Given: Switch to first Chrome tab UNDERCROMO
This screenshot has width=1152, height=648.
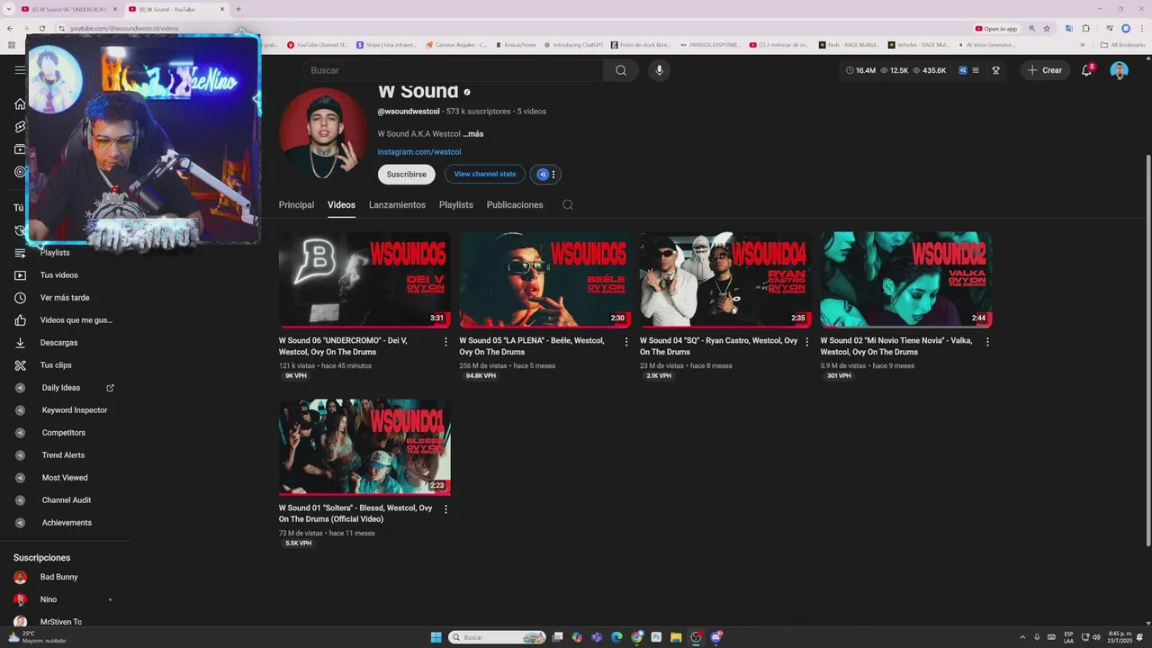Looking at the screenshot, I should 67,9.
